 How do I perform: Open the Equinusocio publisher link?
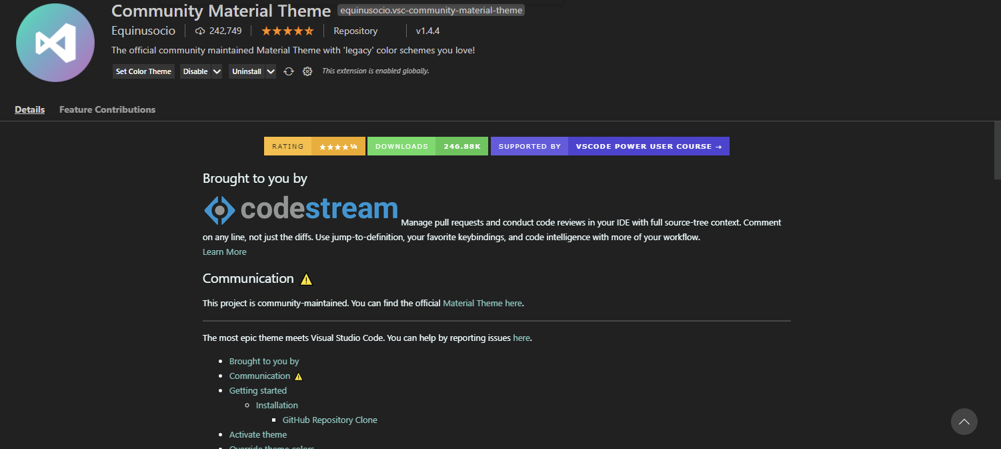point(143,31)
